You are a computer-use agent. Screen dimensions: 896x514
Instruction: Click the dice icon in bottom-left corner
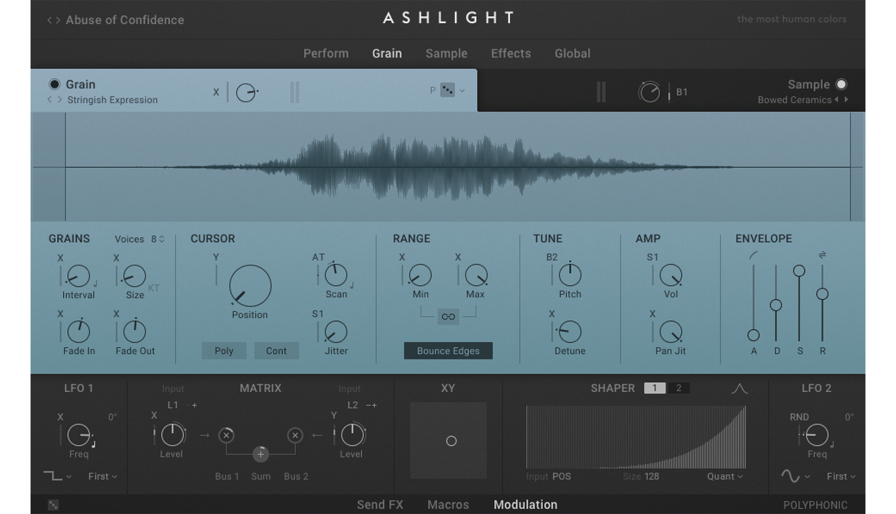pyautogui.click(x=53, y=505)
